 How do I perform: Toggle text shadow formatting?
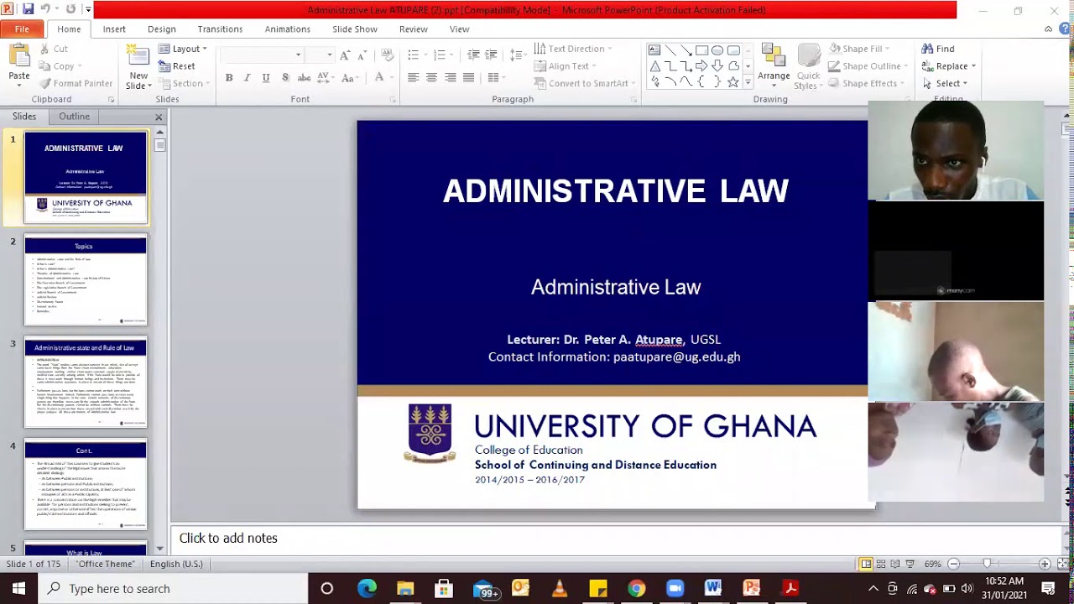coord(285,77)
